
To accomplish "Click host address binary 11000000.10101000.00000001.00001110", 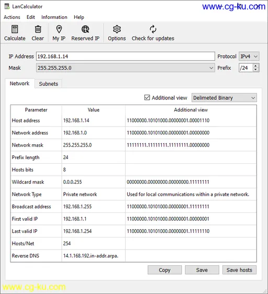I will tap(191, 120).
